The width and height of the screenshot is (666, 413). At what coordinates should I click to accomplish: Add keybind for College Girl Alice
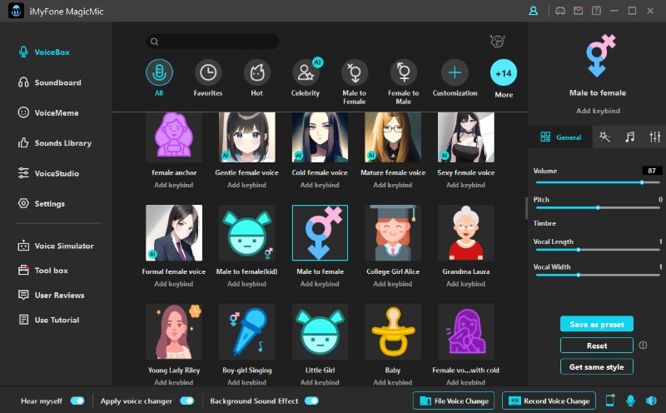click(x=392, y=284)
